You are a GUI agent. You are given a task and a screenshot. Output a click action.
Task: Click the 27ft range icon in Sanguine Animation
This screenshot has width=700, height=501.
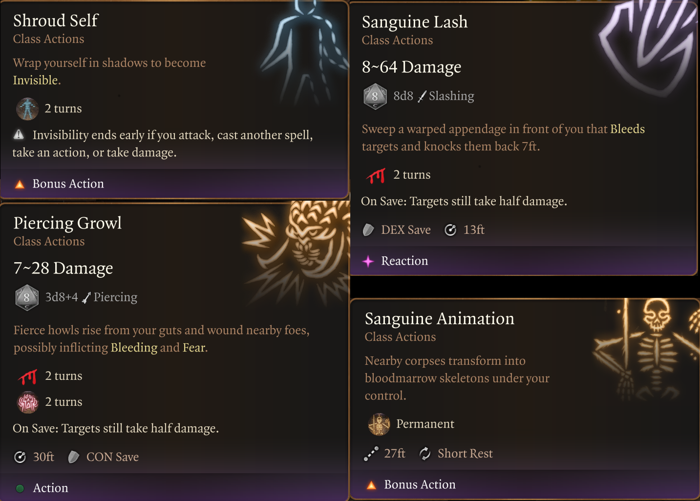point(371,454)
